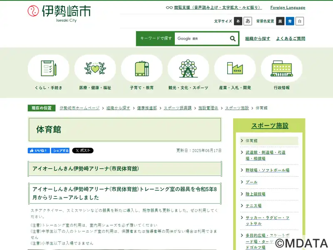This screenshot has width=333, height=250.
Task: Set text size to standard (dark あ)
Action: pos(238,21)
